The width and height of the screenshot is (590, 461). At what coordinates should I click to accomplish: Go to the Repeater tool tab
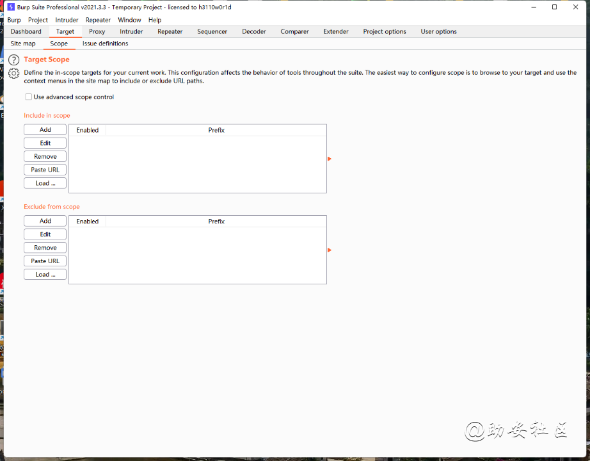pos(170,31)
